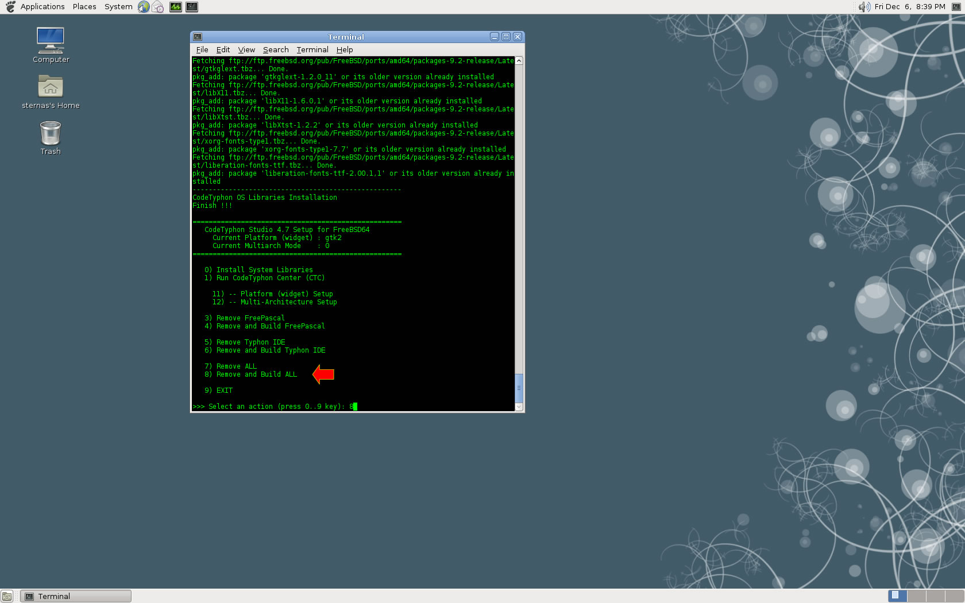Screen dimensions: 965x603
Task: Click the 'gtkglext-1.2.0_11' pkg_add line
Action: (x=343, y=77)
